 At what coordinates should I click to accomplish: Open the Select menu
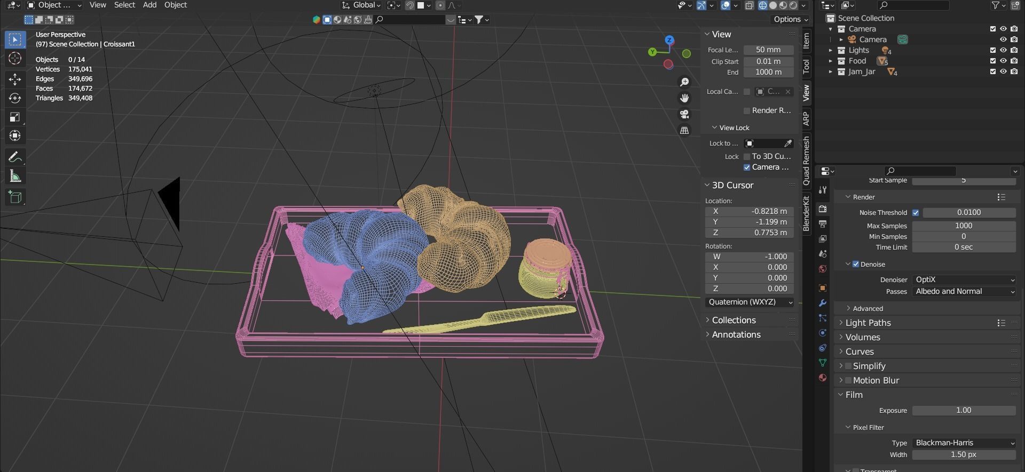point(124,5)
